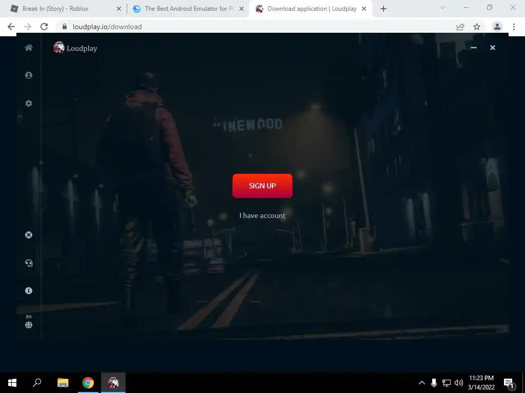525x393 pixels.
Task: Minimize the Loudplay app window
Action: 473,48
